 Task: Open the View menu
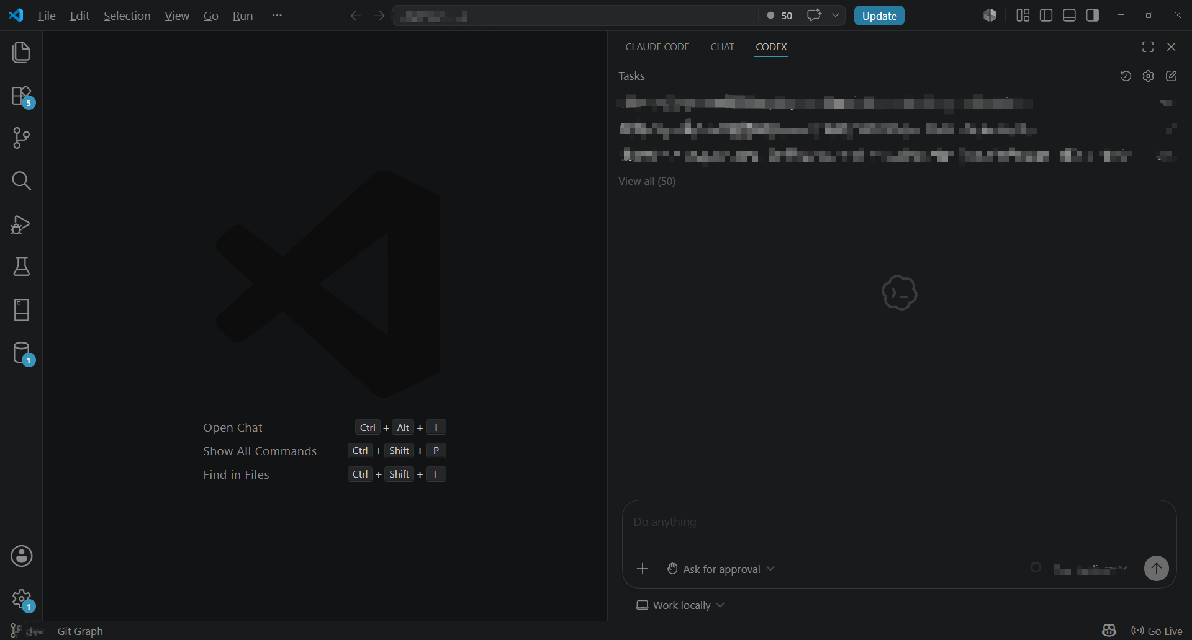coord(177,16)
